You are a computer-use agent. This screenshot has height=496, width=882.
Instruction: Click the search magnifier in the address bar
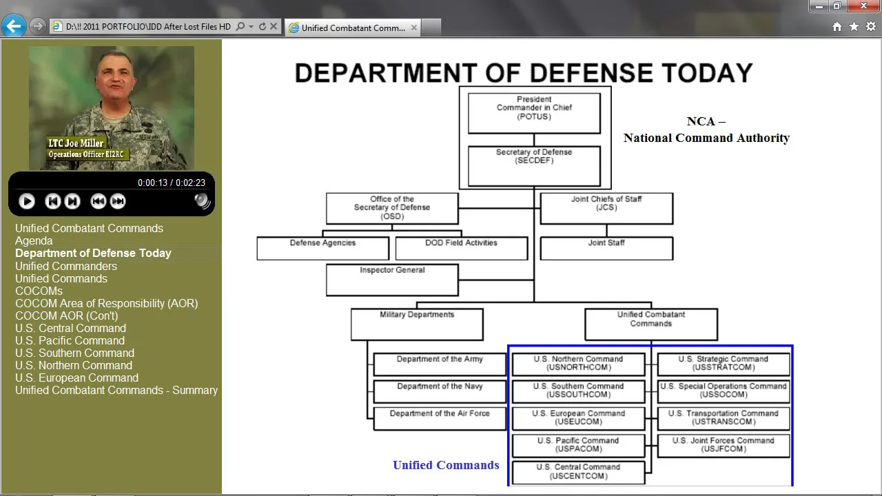240,27
